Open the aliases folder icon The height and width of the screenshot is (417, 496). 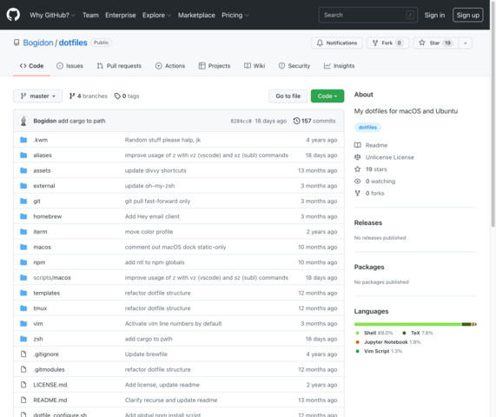[x=23, y=155]
